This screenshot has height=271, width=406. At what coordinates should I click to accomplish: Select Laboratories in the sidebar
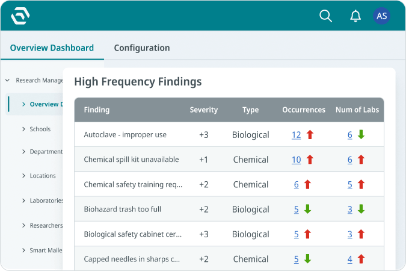[x=46, y=201]
